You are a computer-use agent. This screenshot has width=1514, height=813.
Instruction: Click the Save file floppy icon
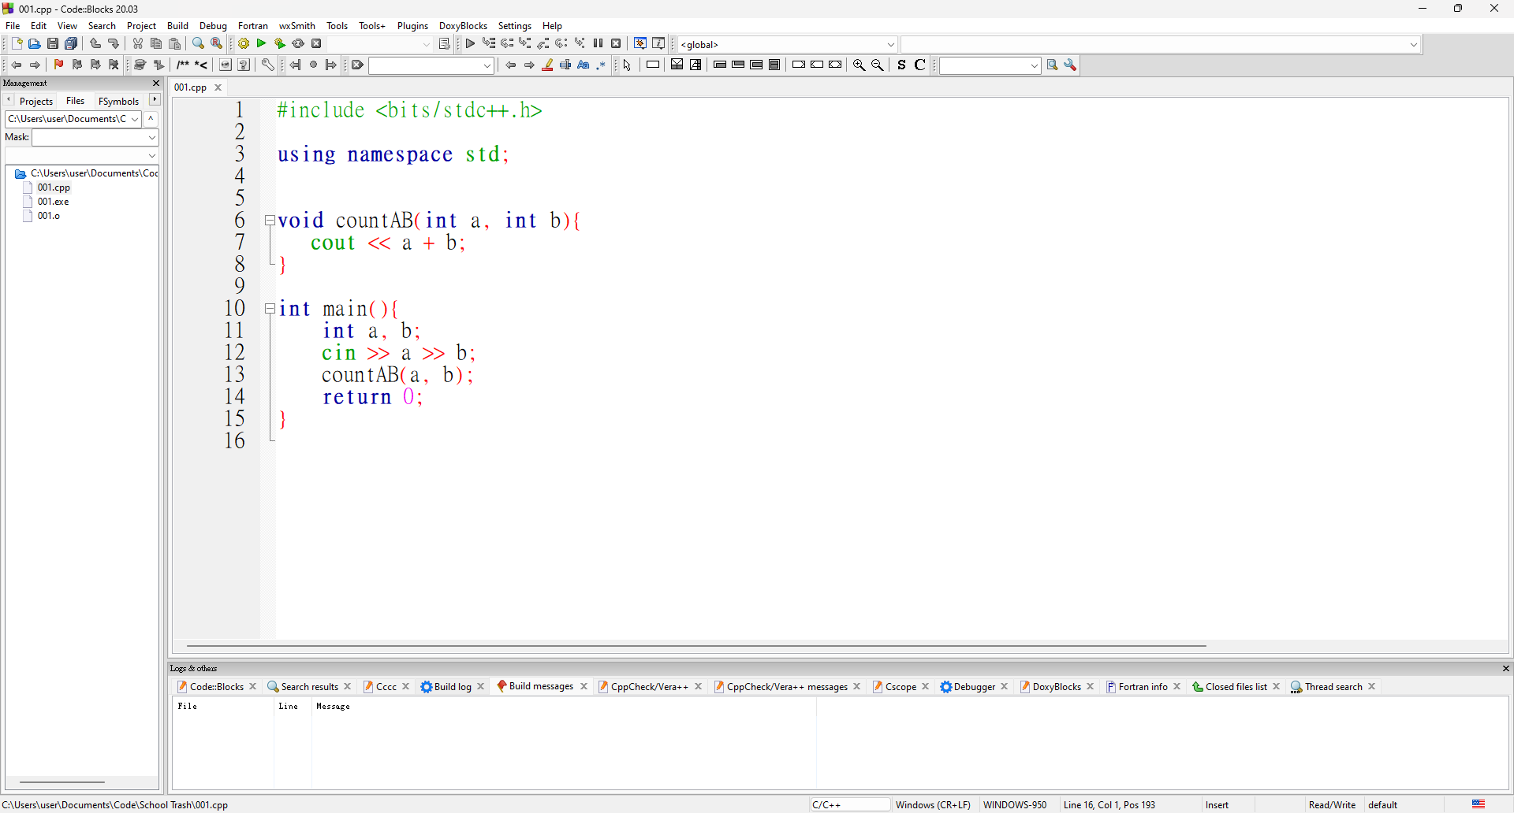coord(53,44)
